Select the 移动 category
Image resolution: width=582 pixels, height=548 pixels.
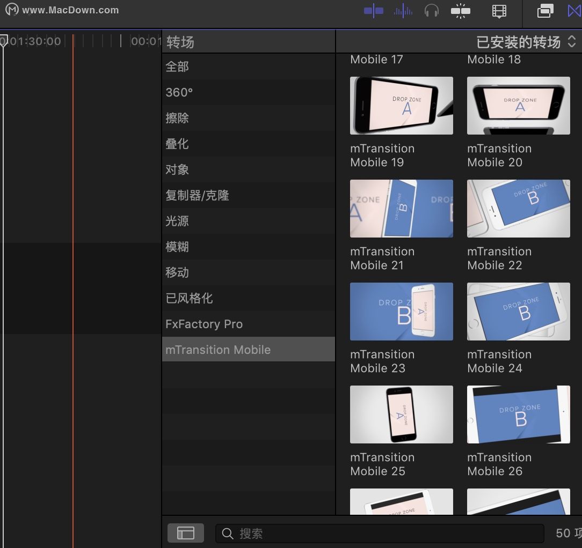point(248,272)
